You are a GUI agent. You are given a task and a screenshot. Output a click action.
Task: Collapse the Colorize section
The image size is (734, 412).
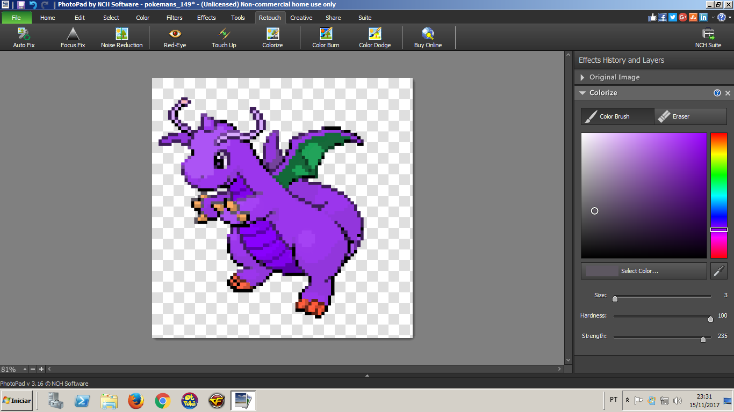(582, 93)
